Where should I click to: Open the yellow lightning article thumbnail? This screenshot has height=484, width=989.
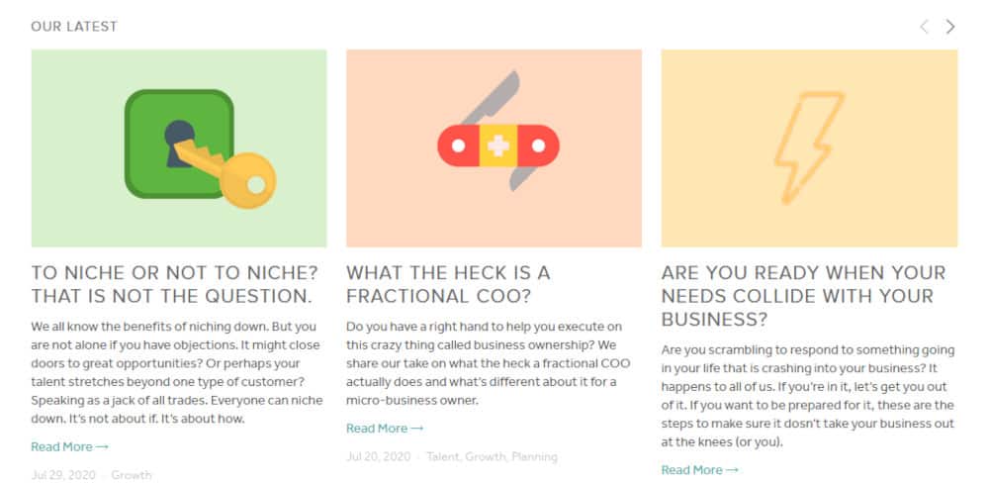(x=809, y=148)
